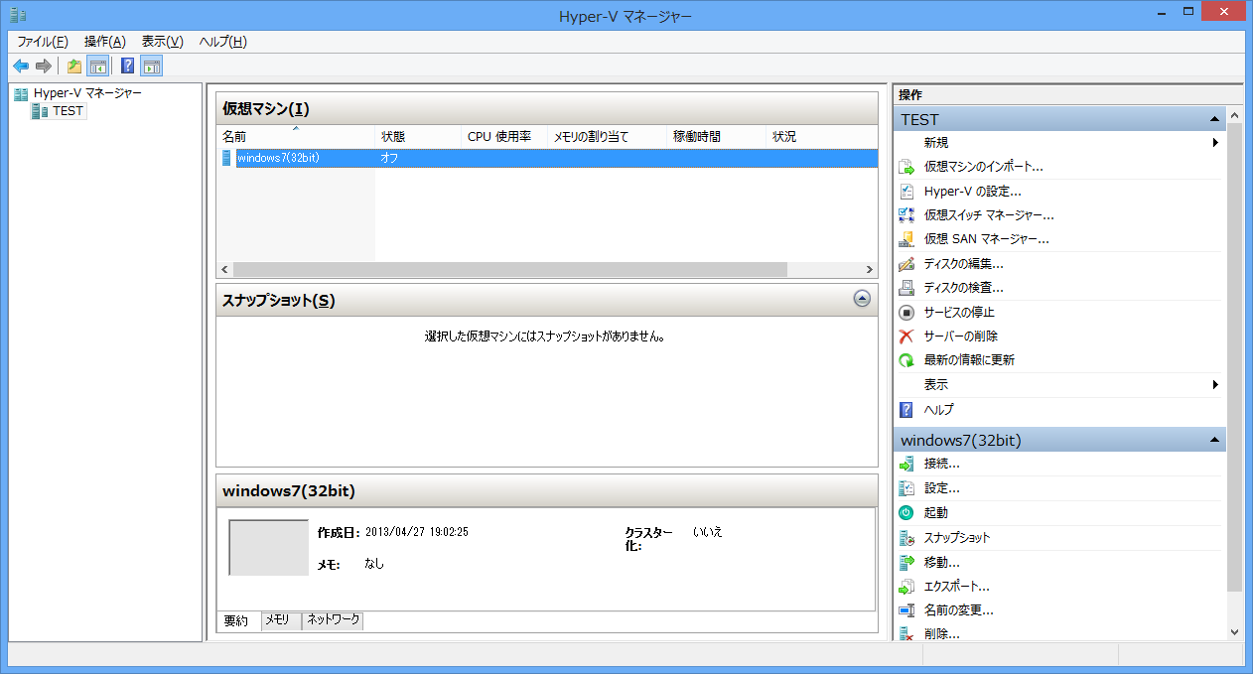Click the スナップショット camera icon in actions
The width and height of the screenshot is (1253, 674).
pos(905,538)
